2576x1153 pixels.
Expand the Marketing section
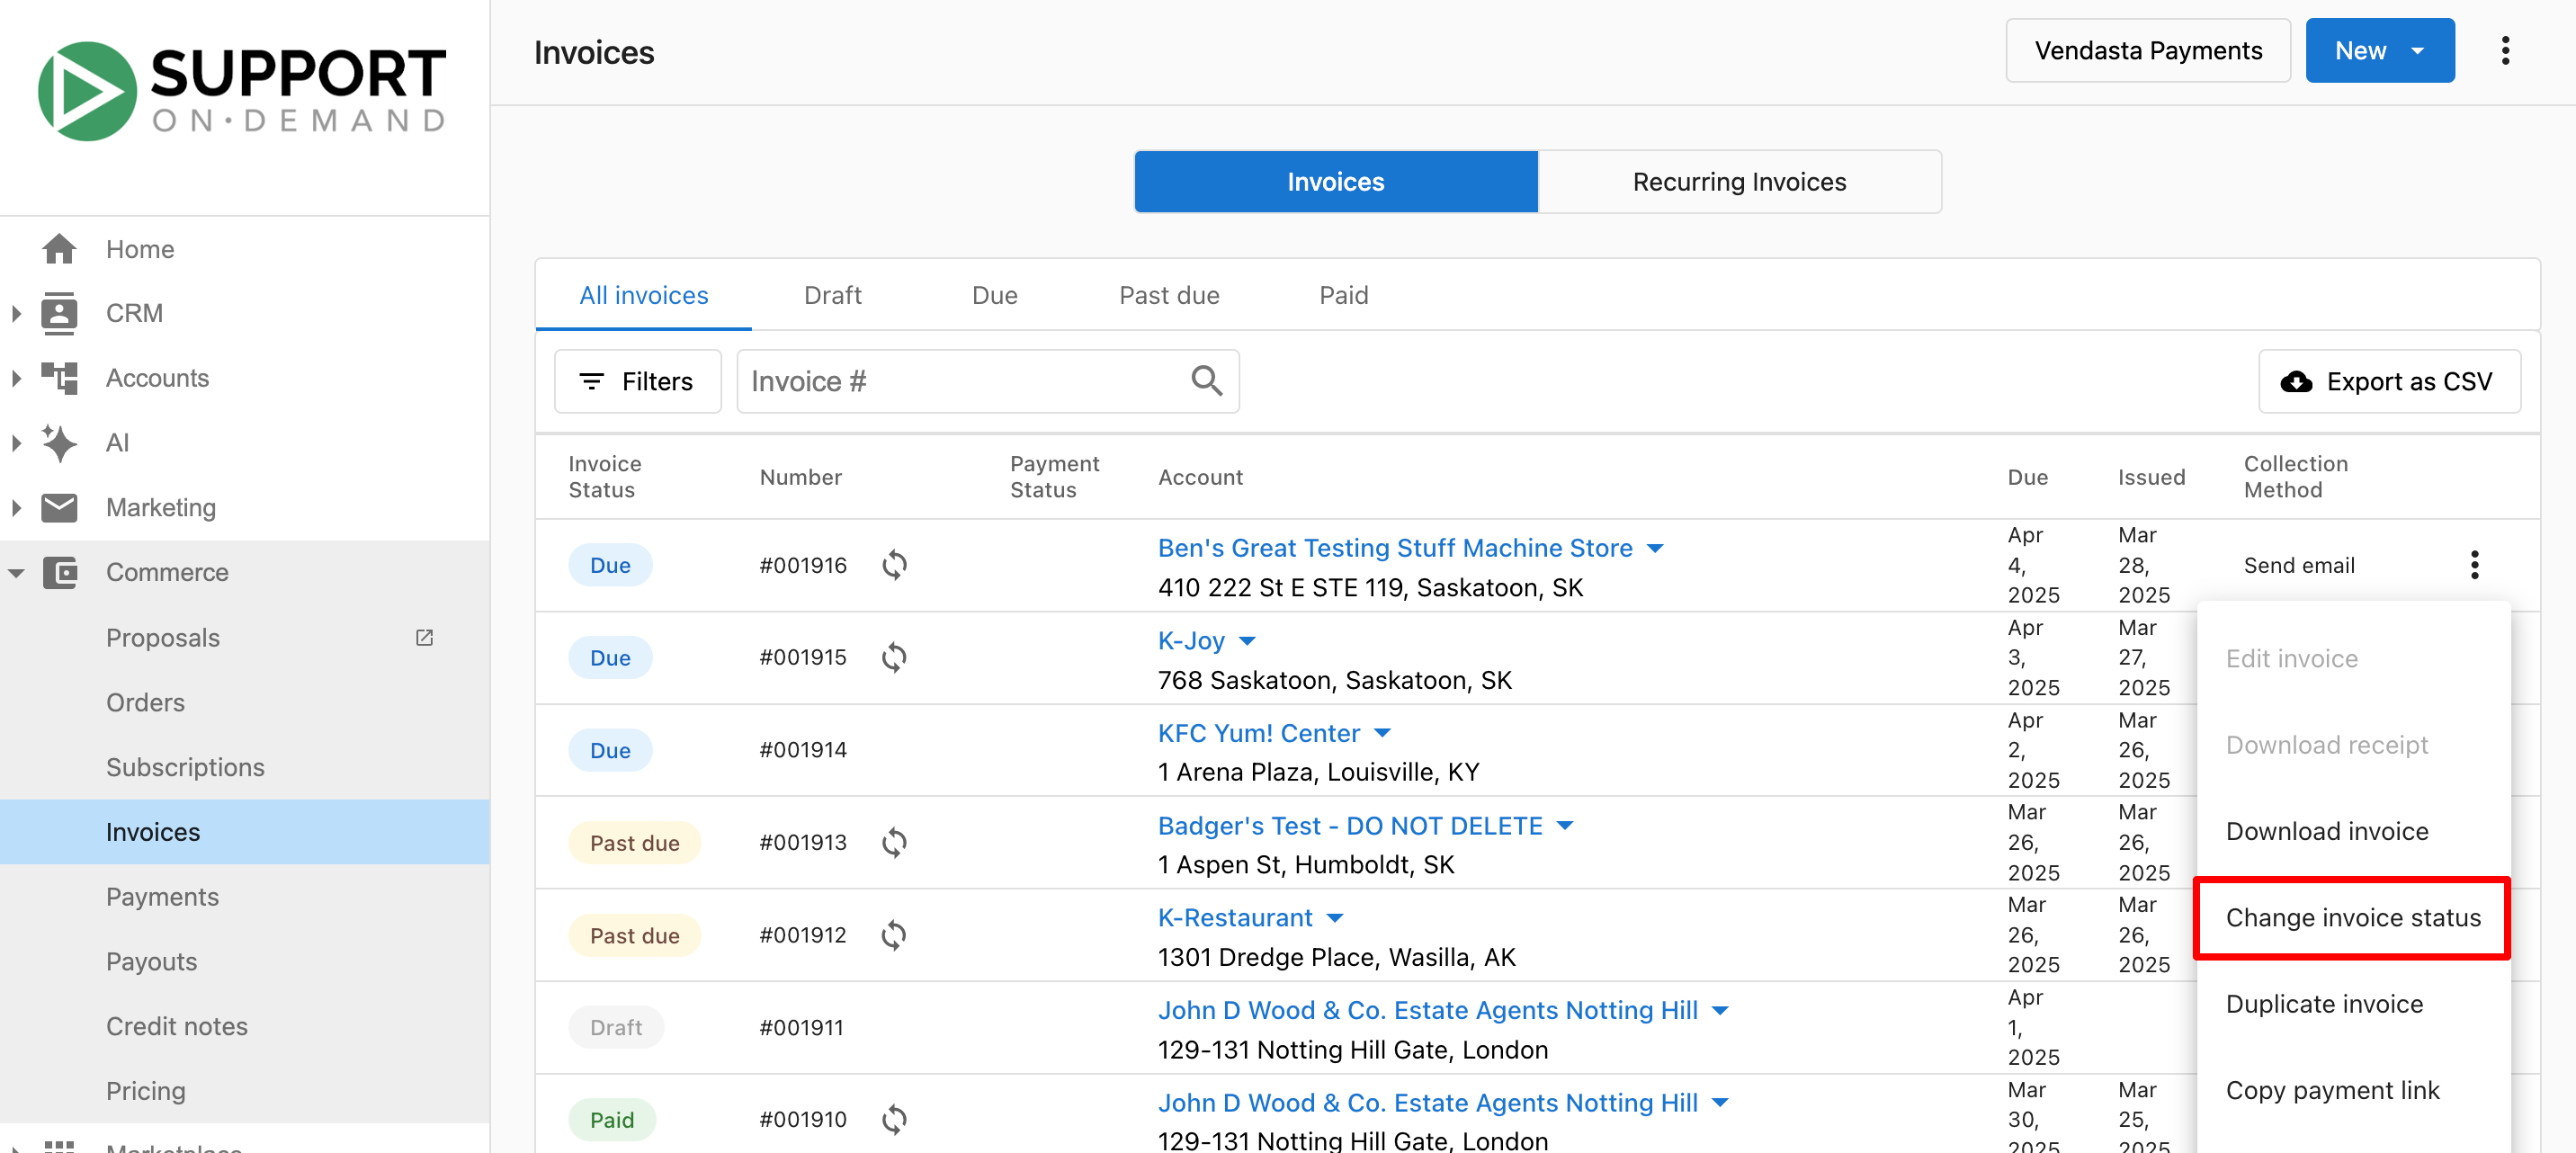(x=16, y=507)
